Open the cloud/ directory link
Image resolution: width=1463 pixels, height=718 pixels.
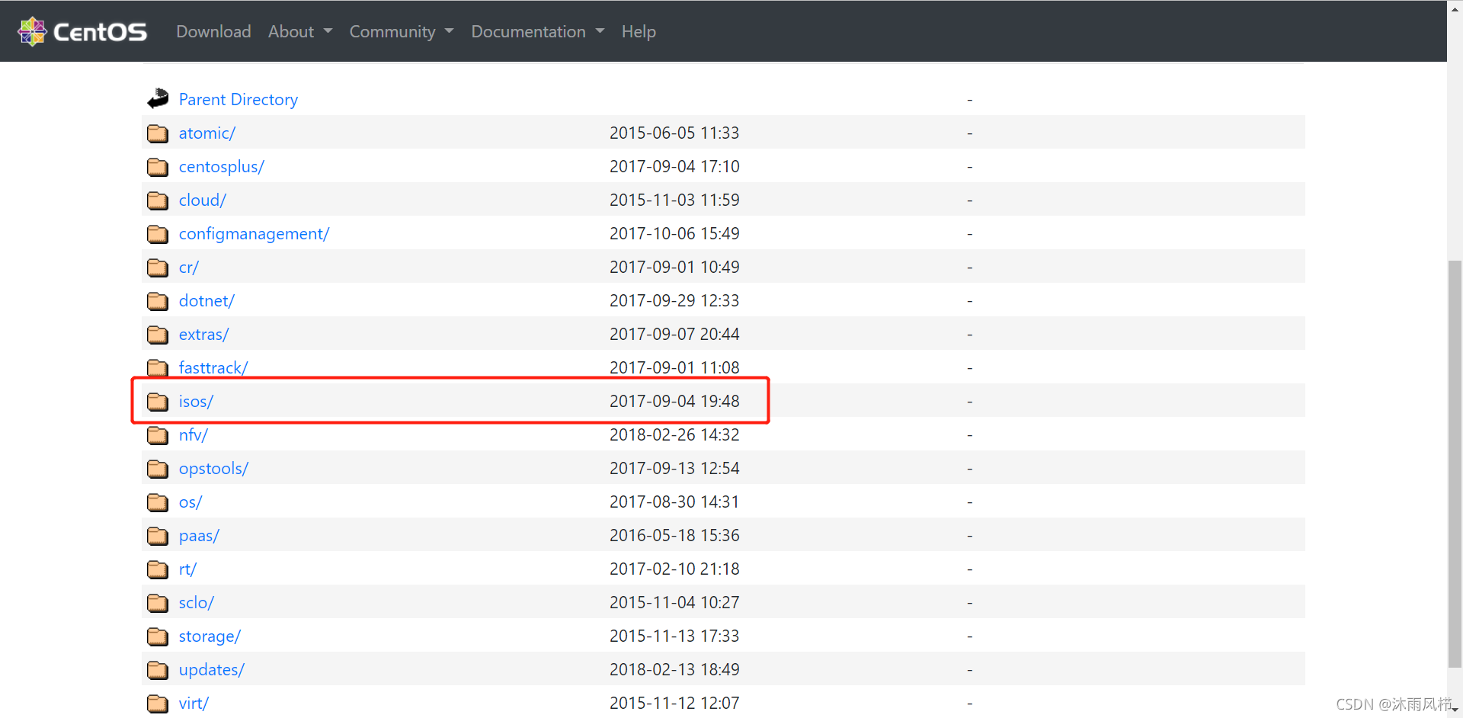click(202, 200)
